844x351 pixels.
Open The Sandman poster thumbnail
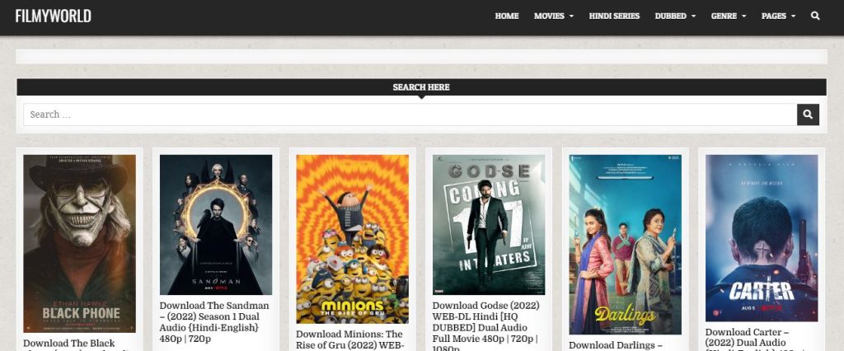click(x=216, y=225)
